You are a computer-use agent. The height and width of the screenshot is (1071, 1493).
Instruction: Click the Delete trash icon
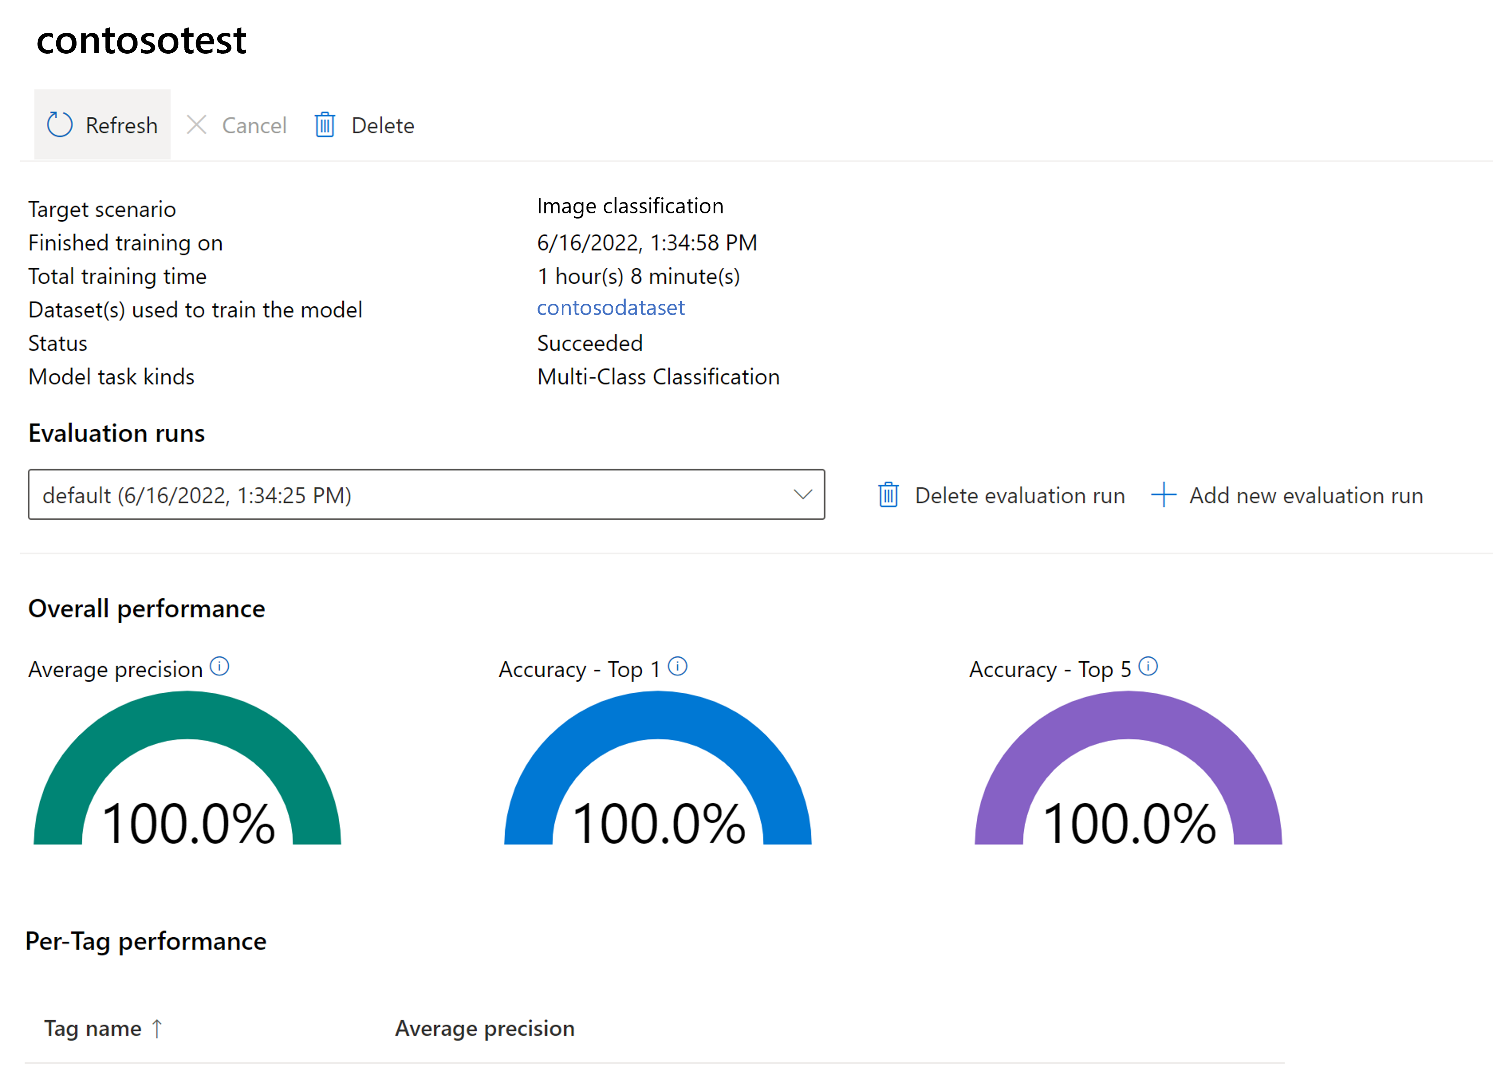pos(327,124)
